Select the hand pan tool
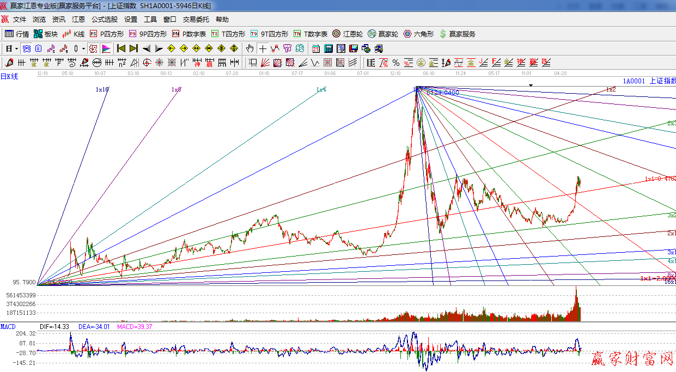 (x=250, y=48)
